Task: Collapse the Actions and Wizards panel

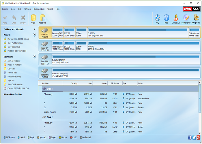Action: pos(34,29)
